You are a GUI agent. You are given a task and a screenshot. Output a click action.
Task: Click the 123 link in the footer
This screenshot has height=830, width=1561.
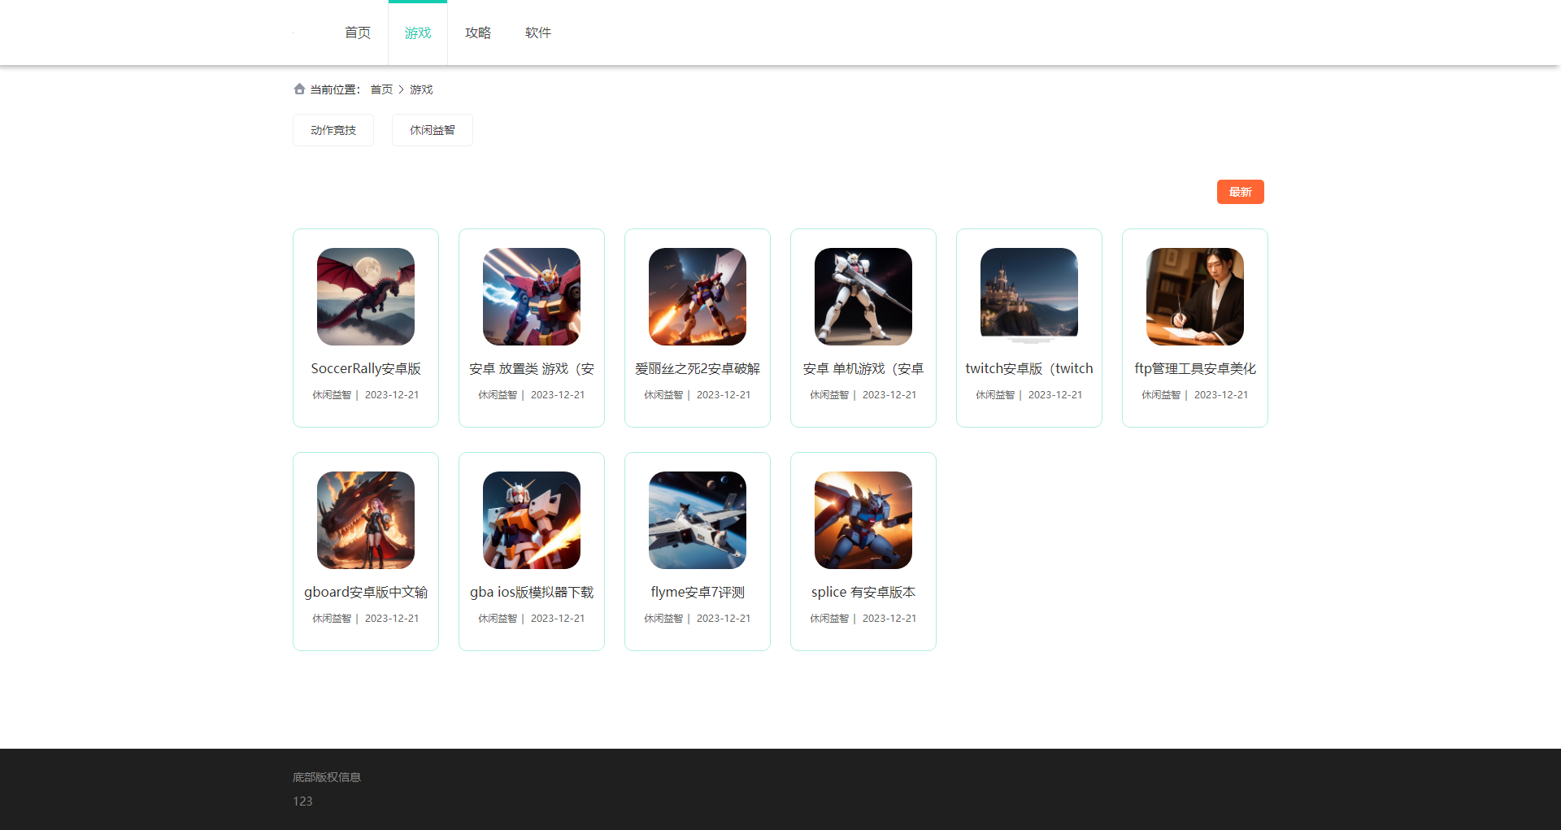pos(302,802)
